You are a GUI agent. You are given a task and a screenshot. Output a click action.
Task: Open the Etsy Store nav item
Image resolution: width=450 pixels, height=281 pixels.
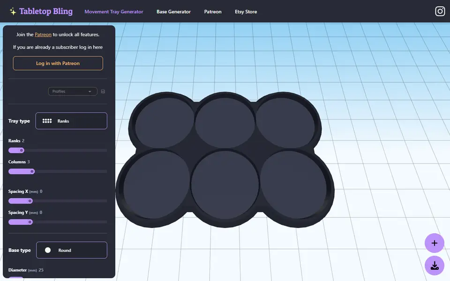tap(246, 12)
